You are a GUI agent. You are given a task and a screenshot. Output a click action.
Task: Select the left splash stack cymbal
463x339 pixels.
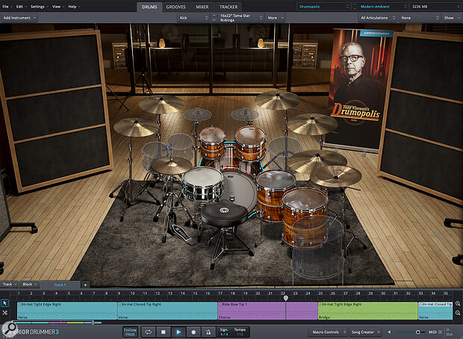[x=197, y=114]
